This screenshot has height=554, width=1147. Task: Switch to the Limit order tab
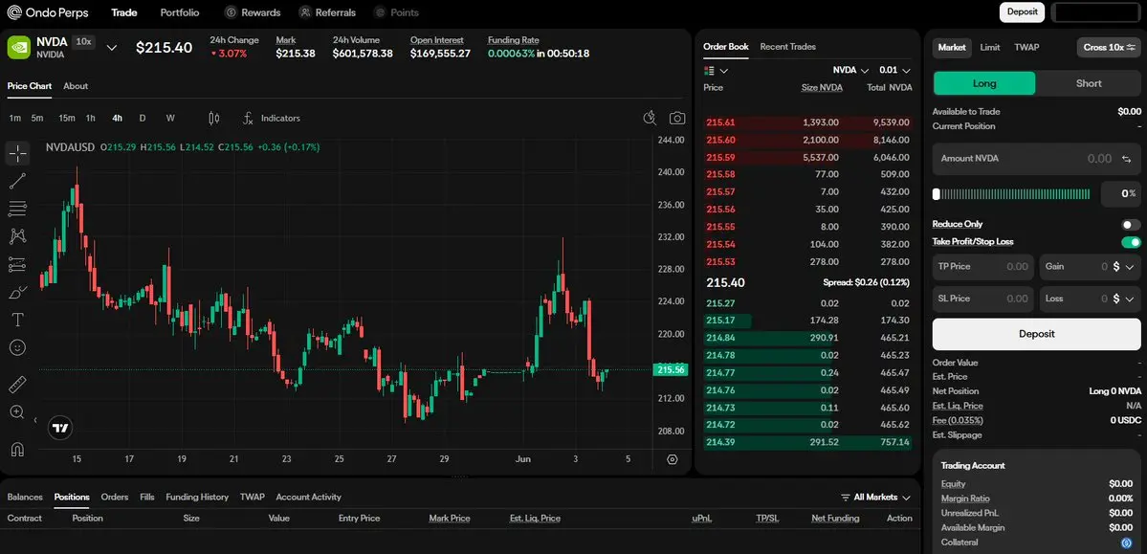coord(990,48)
